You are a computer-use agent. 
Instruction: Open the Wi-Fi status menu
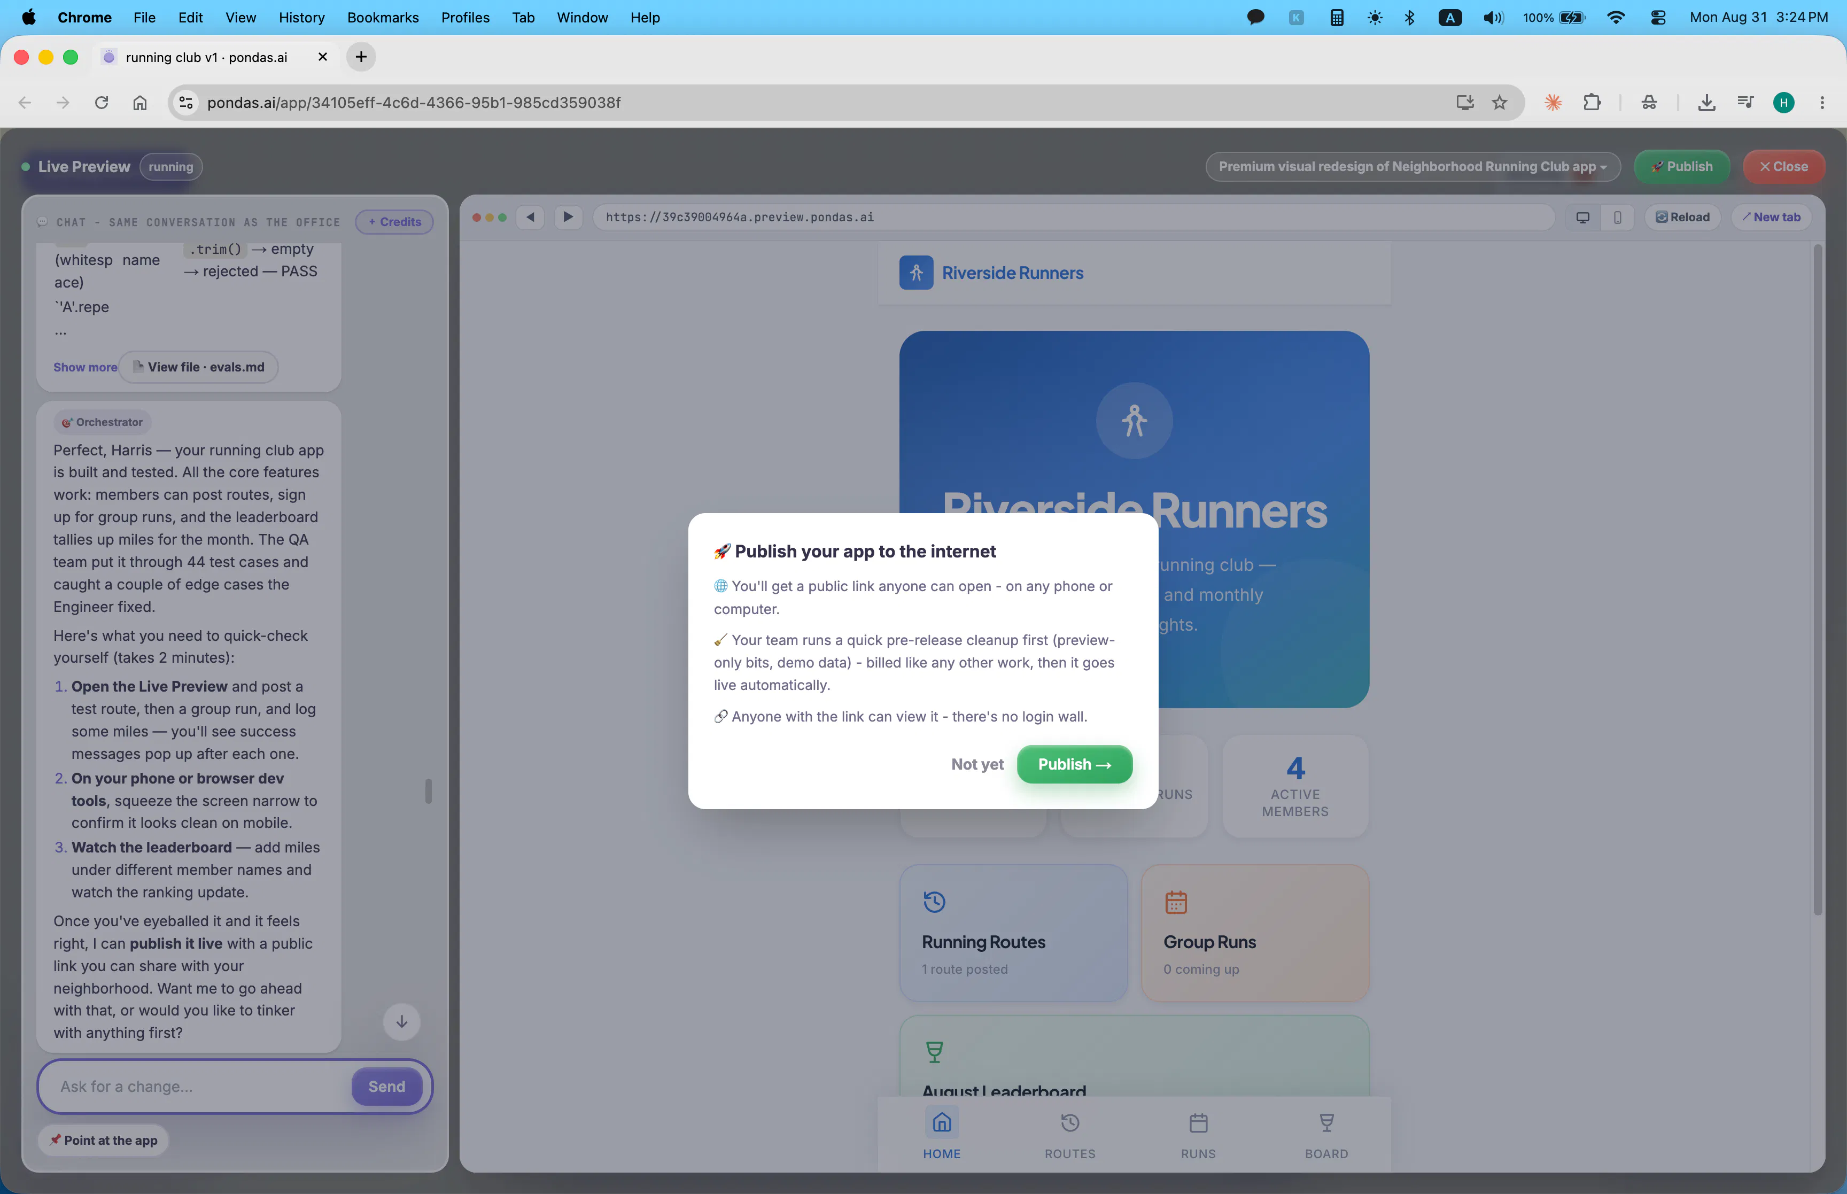[x=1616, y=17]
